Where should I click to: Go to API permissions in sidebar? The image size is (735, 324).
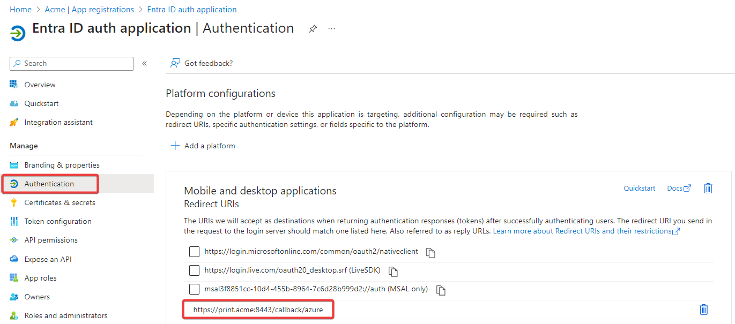pos(51,240)
